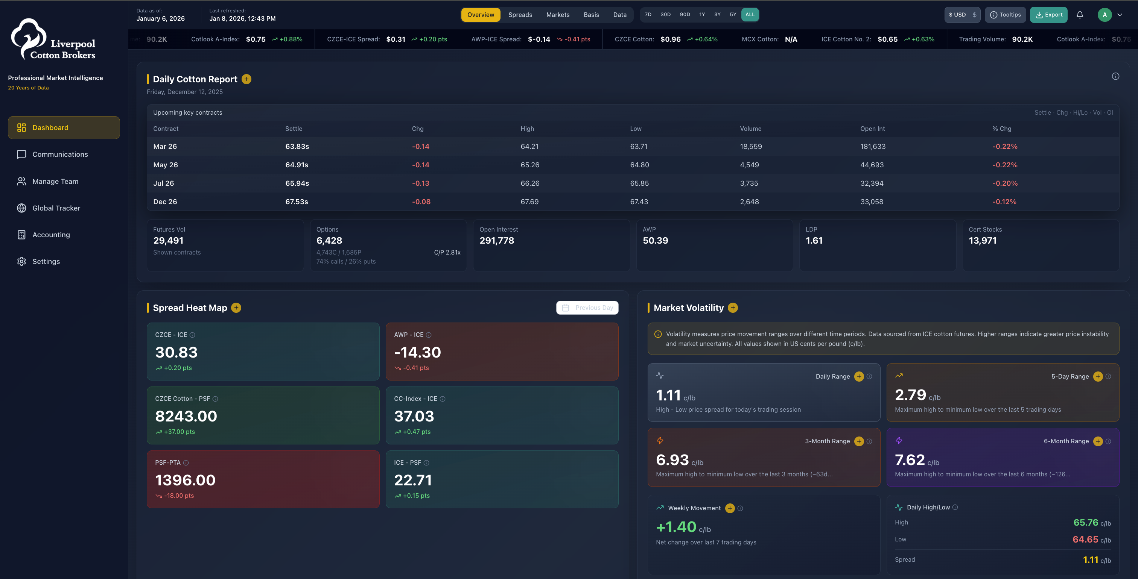This screenshot has height=579, width=1138.
Task: Click the notifications bell icon
Action: [1079, 15]
